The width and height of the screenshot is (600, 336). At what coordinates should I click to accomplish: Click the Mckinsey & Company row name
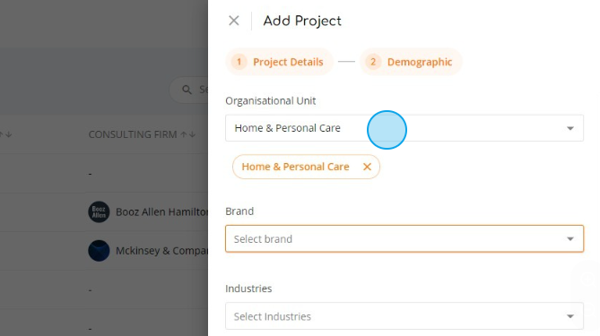(x=161, y=251)
